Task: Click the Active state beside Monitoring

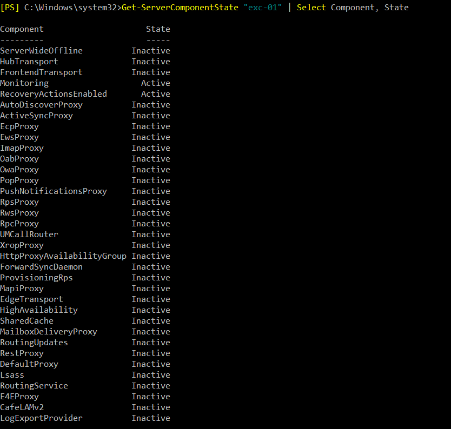Action: pyautogui.click(x=155, y=83)
